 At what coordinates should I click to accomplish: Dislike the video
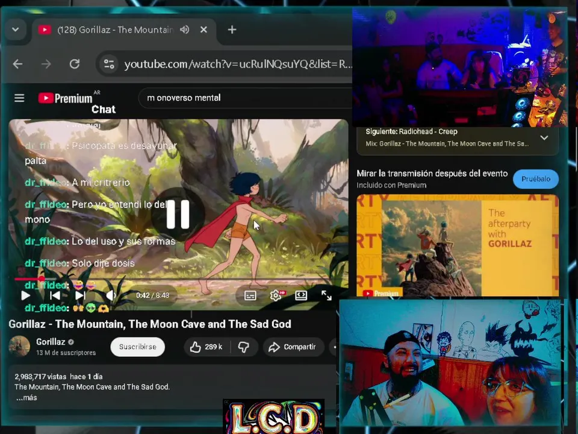pos(244,347)
